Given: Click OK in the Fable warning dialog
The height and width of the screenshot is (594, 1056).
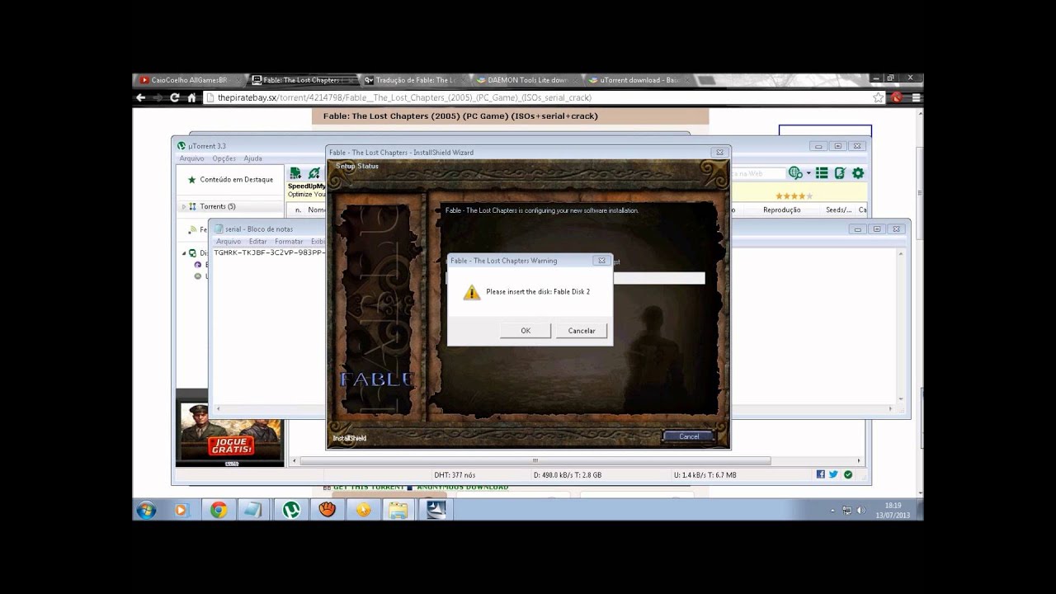Looking at the screenshot, I should pyautogui.click(x=526, y=331).
